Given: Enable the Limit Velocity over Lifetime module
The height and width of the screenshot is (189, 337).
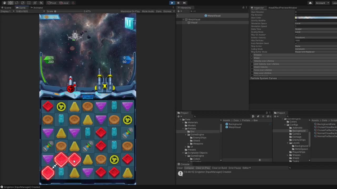Looking at the screenshot, I should tap(252, 64).
